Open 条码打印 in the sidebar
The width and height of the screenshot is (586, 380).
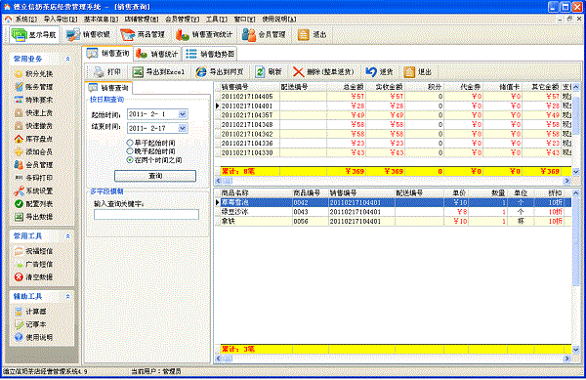coord(33,178)
